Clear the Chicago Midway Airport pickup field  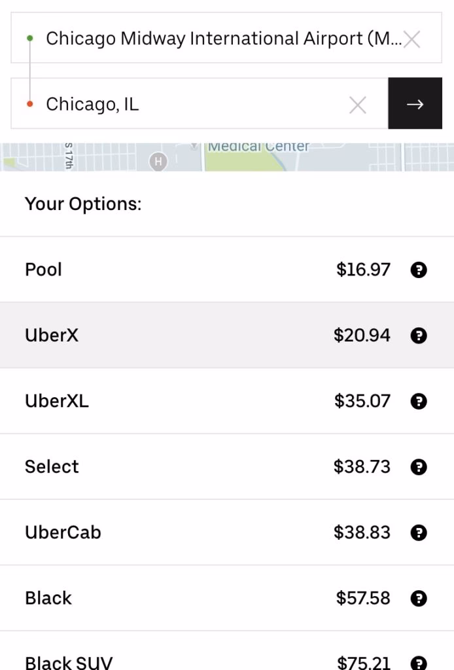tap(412, 39)
